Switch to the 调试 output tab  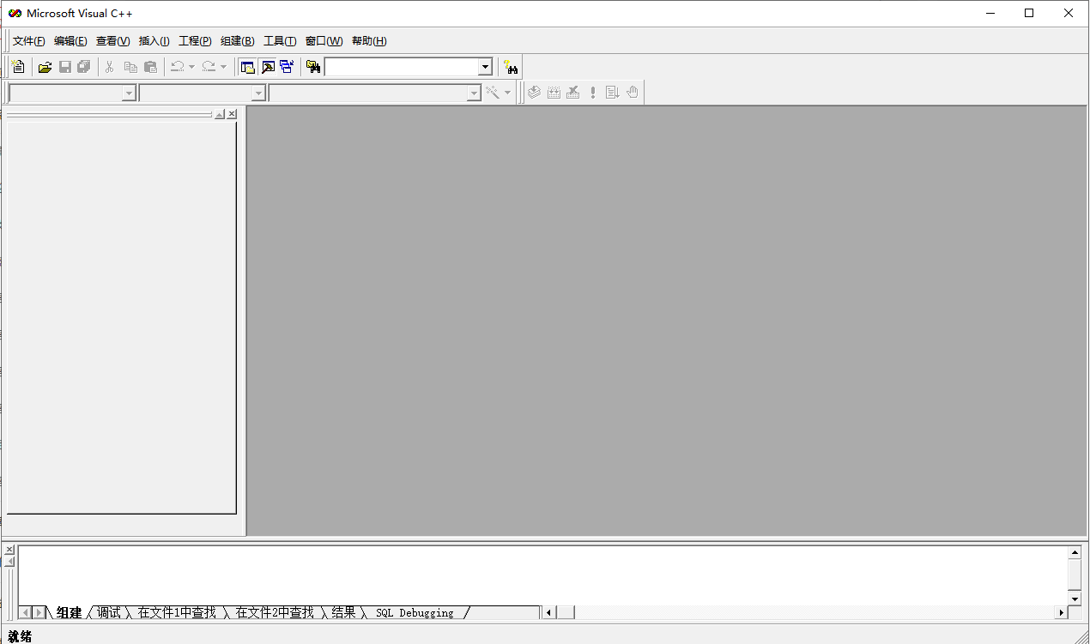109,612
